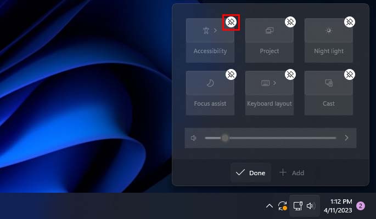Open the clock and date flyout

pos(338,206)
